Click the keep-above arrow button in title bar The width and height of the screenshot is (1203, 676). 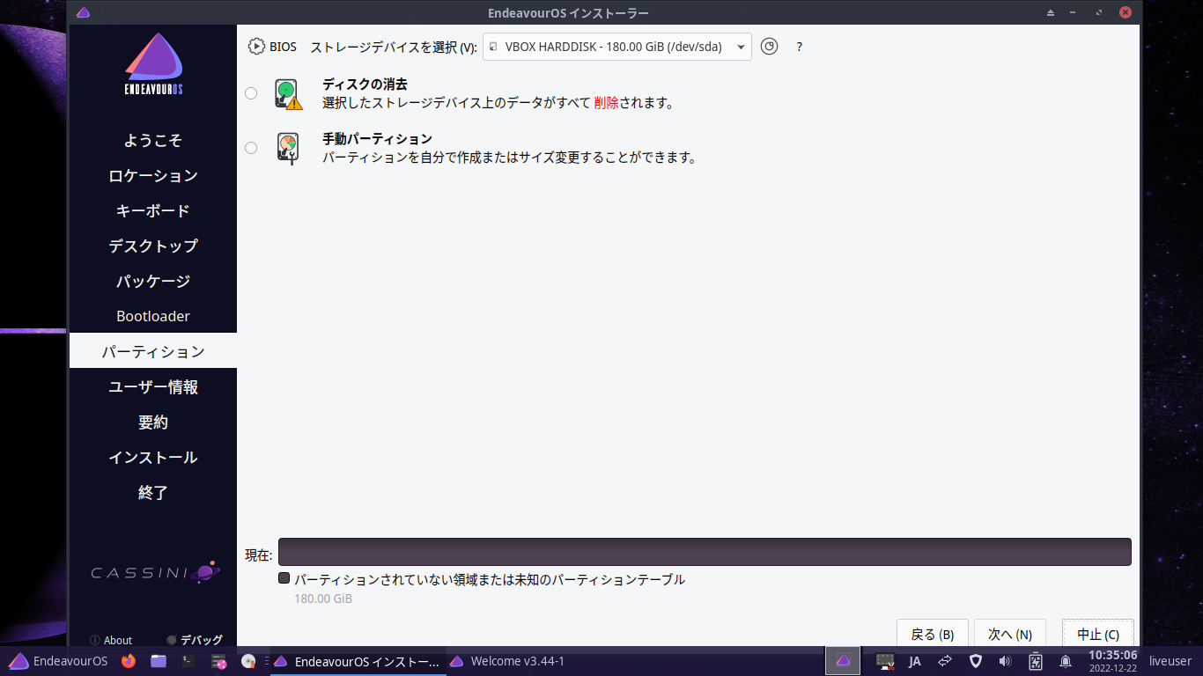tap(1051, 12)
